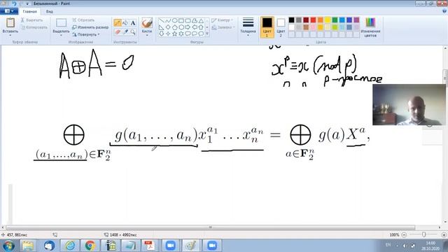Click Изменить размер resize button
This screenshot has height=252, width=448.
pos(90,27)
